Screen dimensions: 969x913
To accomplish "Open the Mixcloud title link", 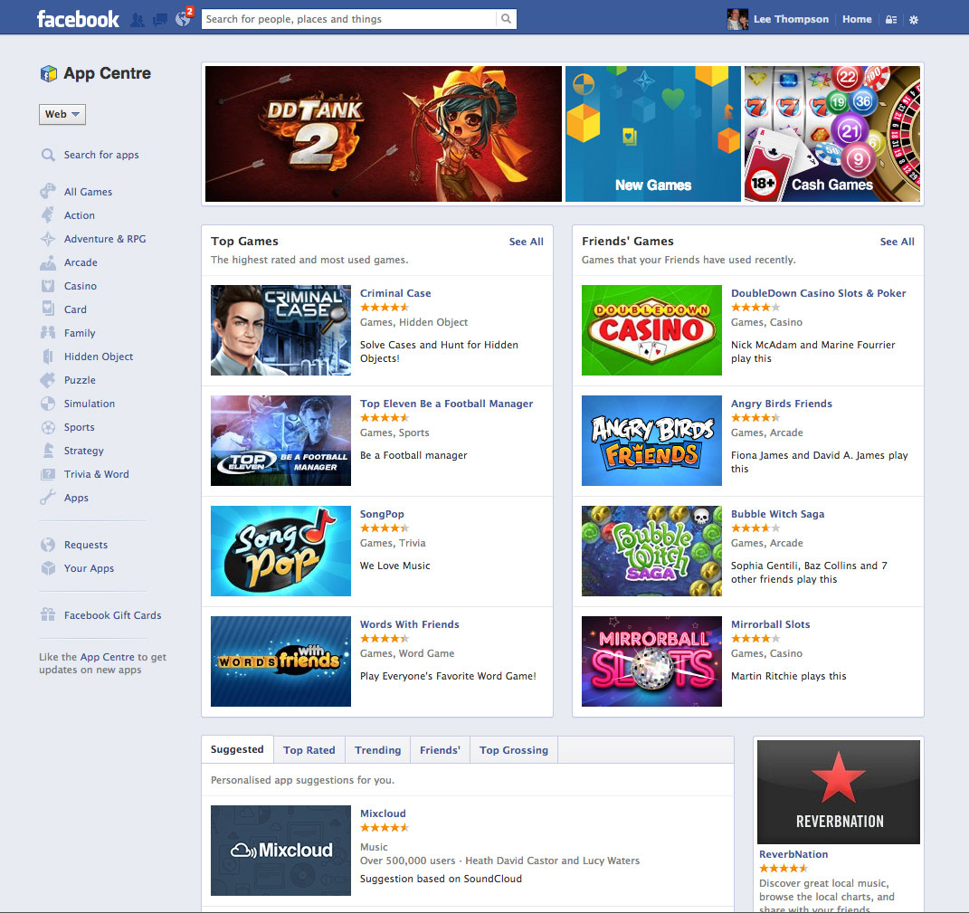I will [x=383, y=813].
